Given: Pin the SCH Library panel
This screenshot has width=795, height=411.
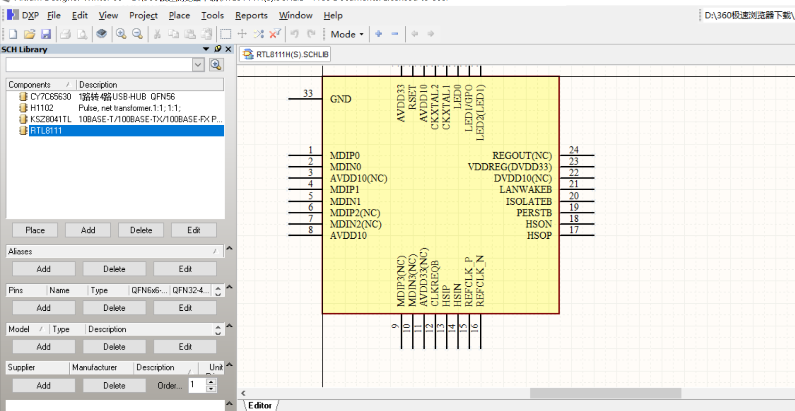Looking at the screenshot, I should coord(218,49).
